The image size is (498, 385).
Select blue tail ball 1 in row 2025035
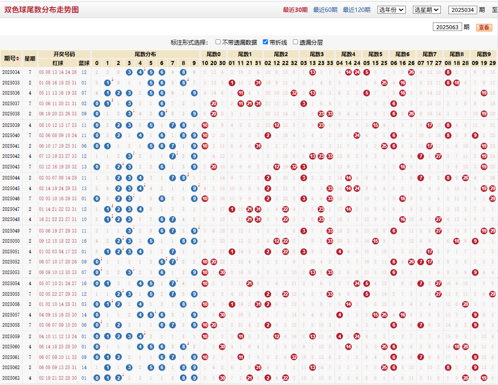point(107,83)
